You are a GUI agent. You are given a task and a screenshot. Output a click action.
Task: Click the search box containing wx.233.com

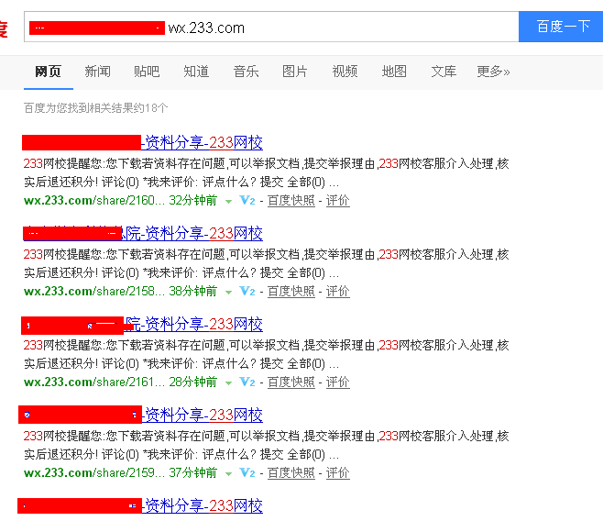point(271,27)
